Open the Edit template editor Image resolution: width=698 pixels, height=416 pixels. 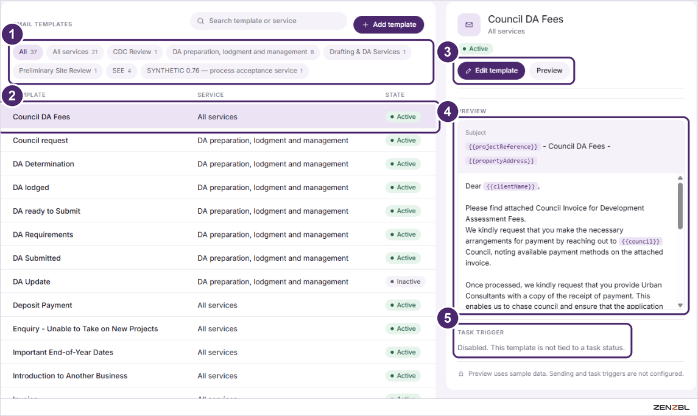point(492,71)
